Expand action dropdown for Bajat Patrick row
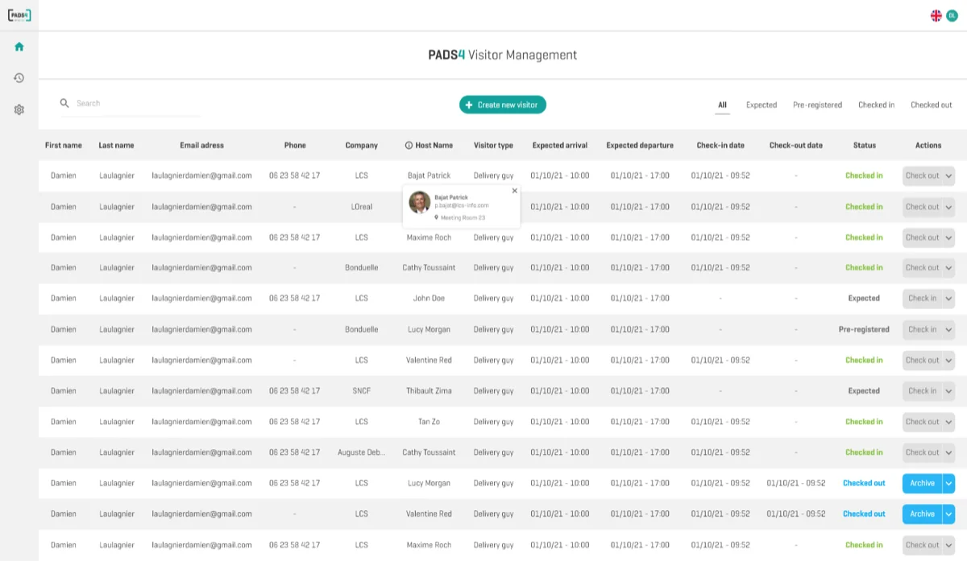This screenshot has height=561, width=967. point(948,175)
